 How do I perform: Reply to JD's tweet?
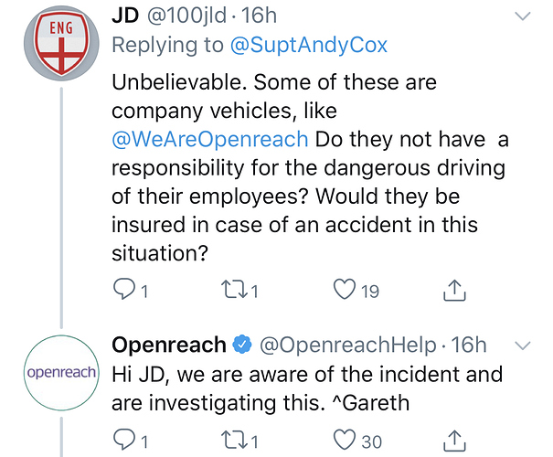coord(122,291)
